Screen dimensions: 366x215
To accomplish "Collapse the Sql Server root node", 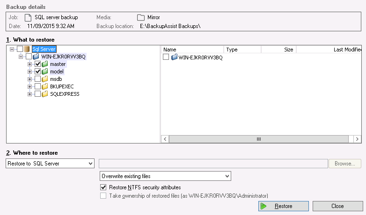I will [12, 49].
